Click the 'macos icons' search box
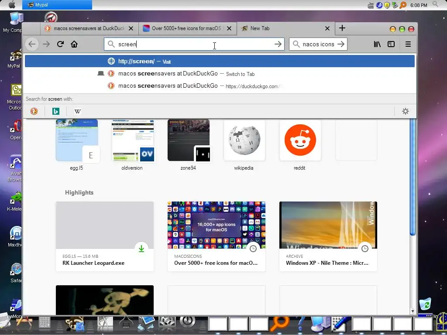 coord(318,44)
